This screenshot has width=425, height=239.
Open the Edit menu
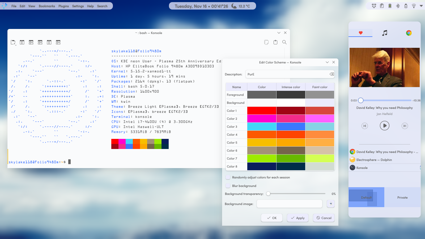(x=22, y=6)
